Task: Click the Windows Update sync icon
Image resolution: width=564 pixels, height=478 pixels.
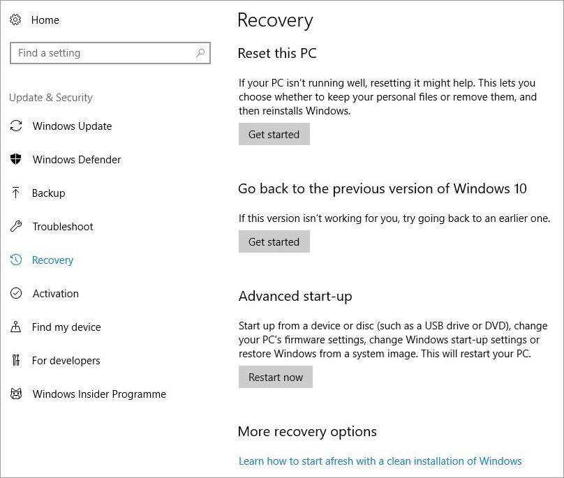Action: coord(16,126)
